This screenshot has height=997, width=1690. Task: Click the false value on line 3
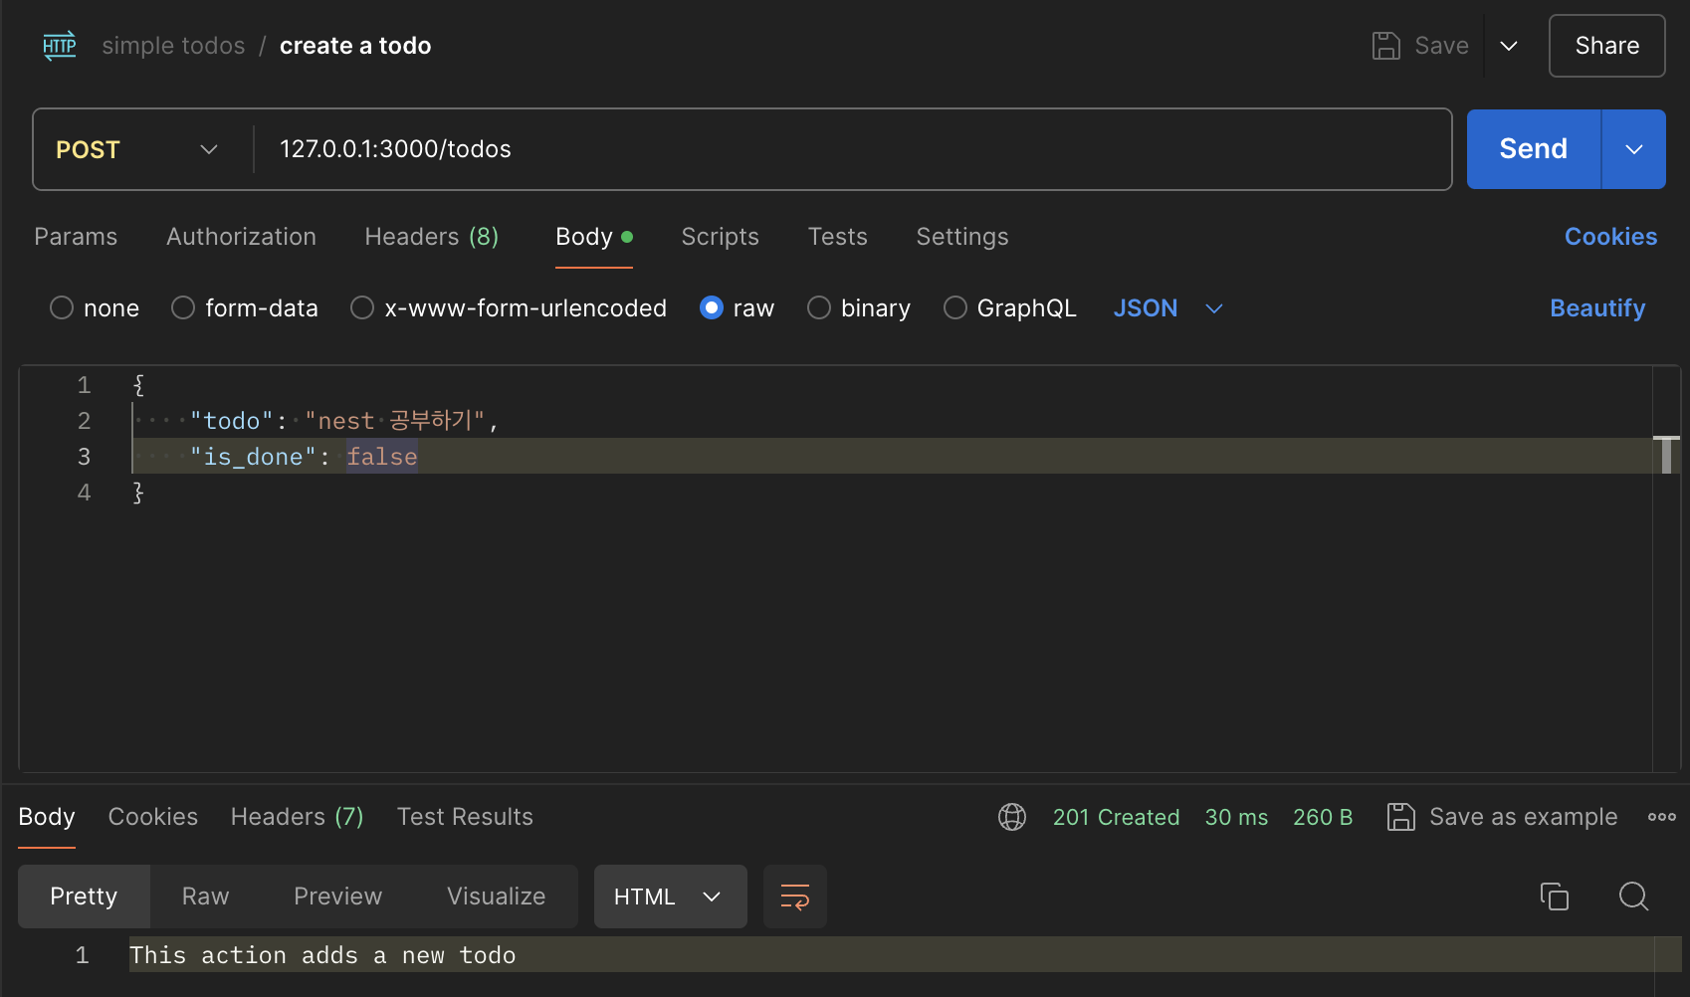382,457
